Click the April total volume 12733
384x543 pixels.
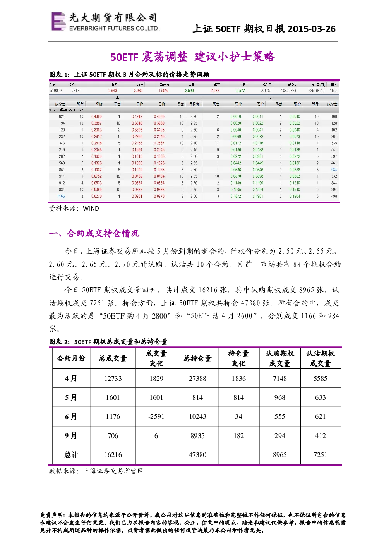pos(113,379)
